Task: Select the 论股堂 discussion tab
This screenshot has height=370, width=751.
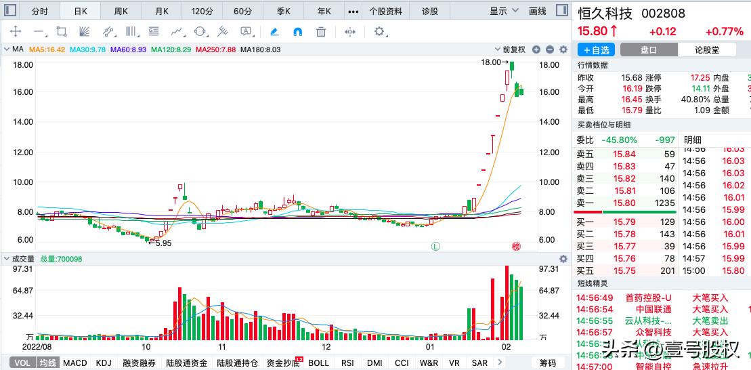Action: (x=707, y=49)
